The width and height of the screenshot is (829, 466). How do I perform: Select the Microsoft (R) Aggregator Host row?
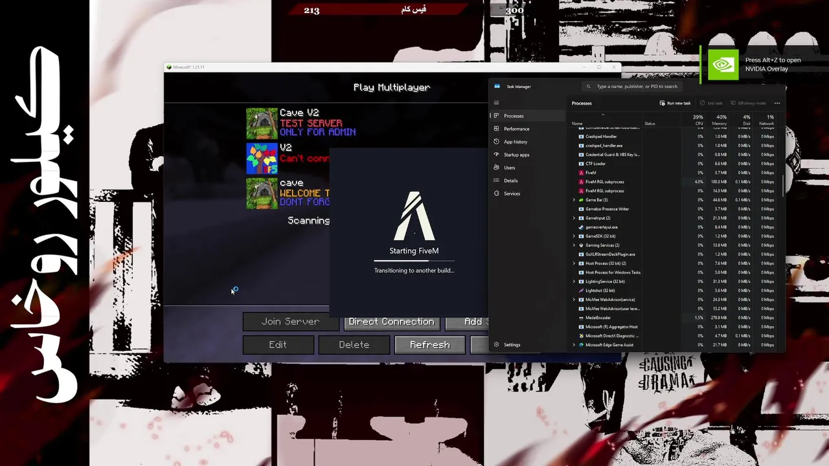tap(674, 327)
